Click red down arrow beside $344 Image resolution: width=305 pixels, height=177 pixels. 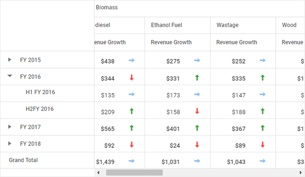131,78
